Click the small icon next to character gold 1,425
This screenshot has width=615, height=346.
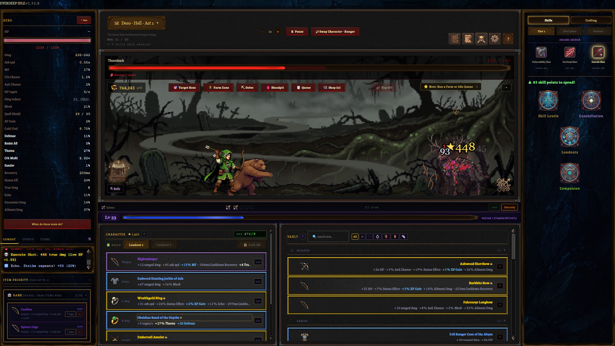(x=144, y=234)
